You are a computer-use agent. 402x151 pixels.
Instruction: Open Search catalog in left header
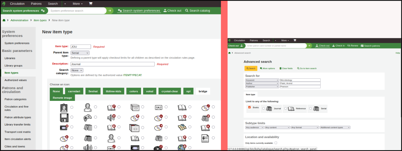pyautogui.click(x=197, y=11)
